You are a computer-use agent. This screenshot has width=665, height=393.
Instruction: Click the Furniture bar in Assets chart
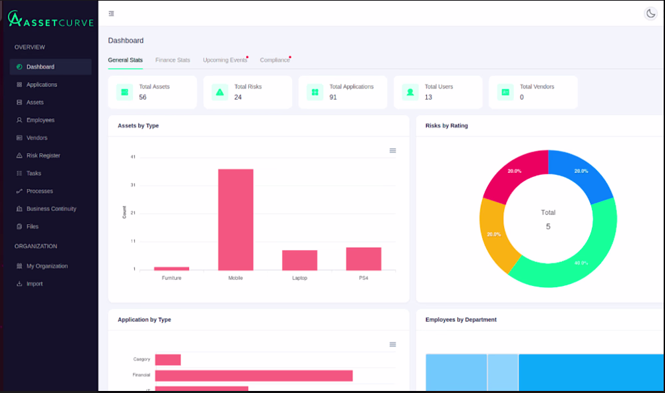click(x=172, y=269)
